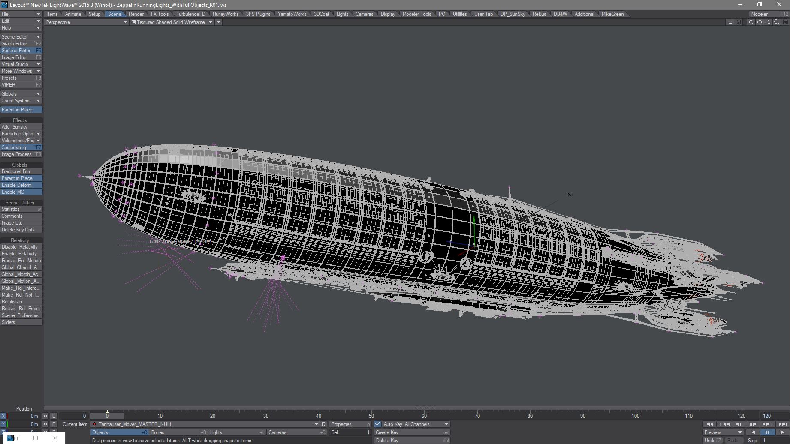Click the viewport zoom magnifier icon
790x444 pixels.
pyautogui.click(x=777, y=22)
